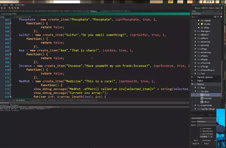Screen dimensions: 226x148
Task: Click the Replace input field
Action: point(206,125)
